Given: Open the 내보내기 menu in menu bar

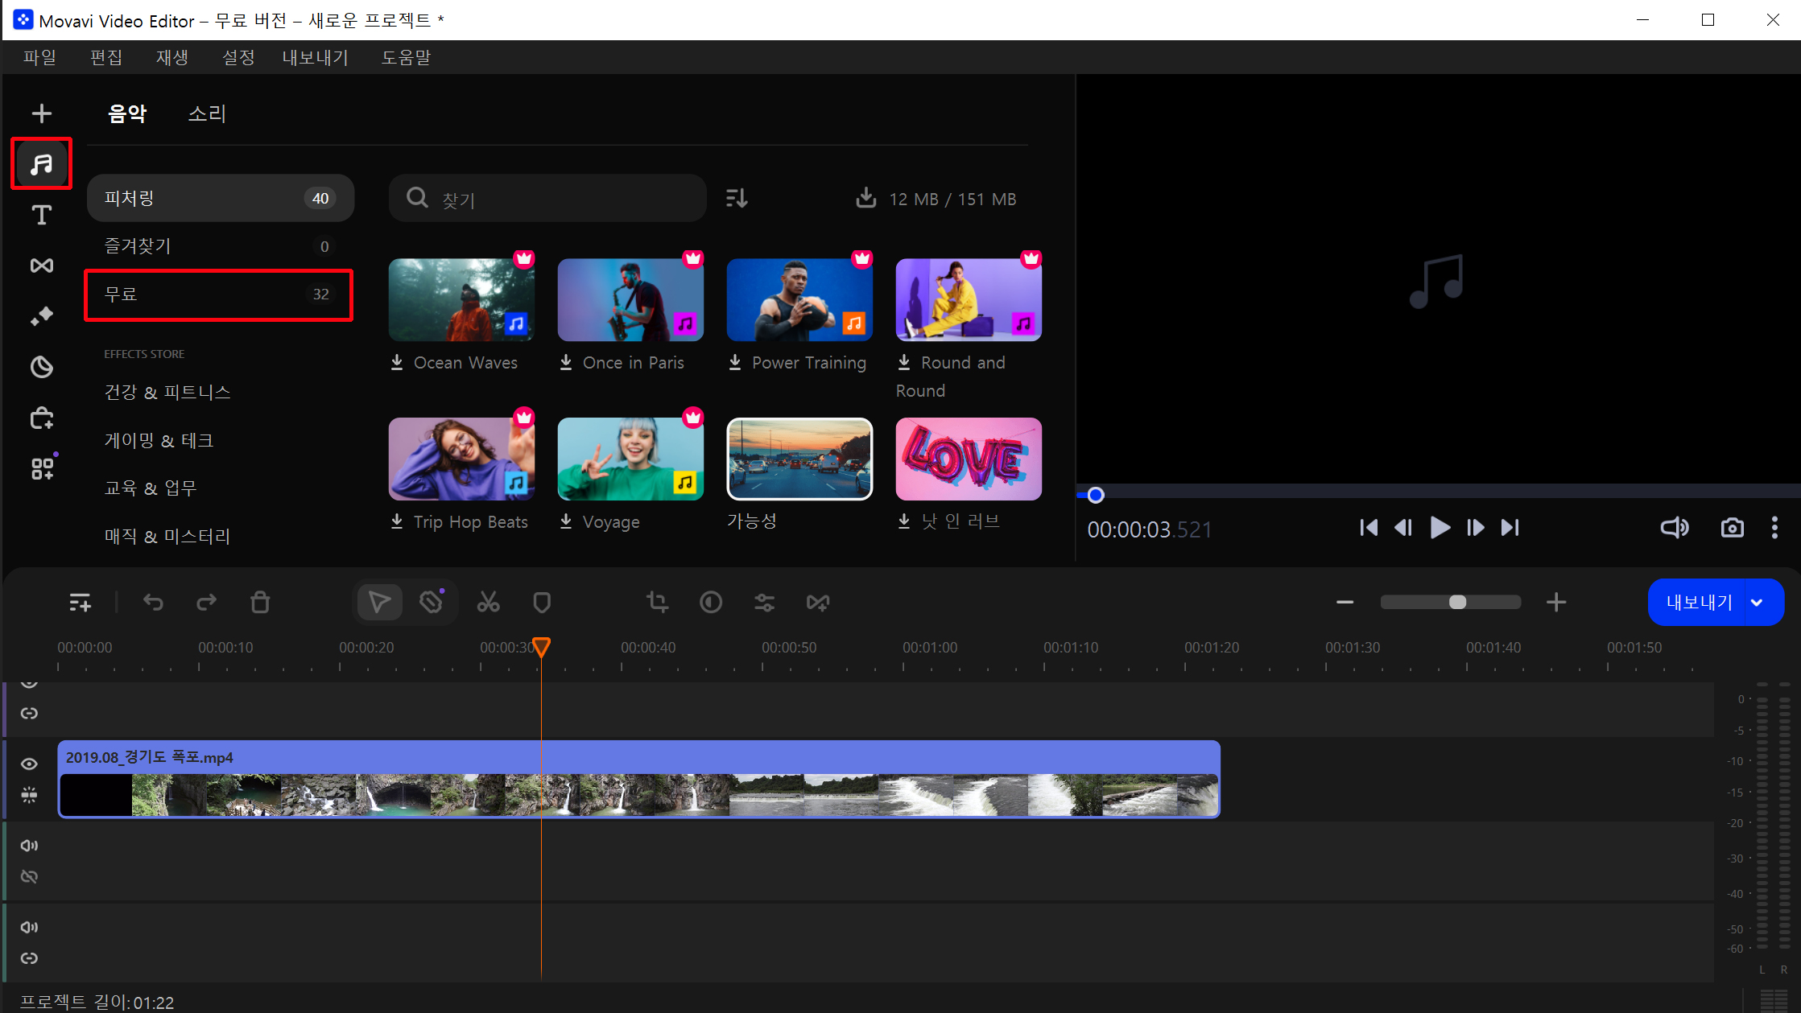Looking at the screenshot, I should [315, 57].
